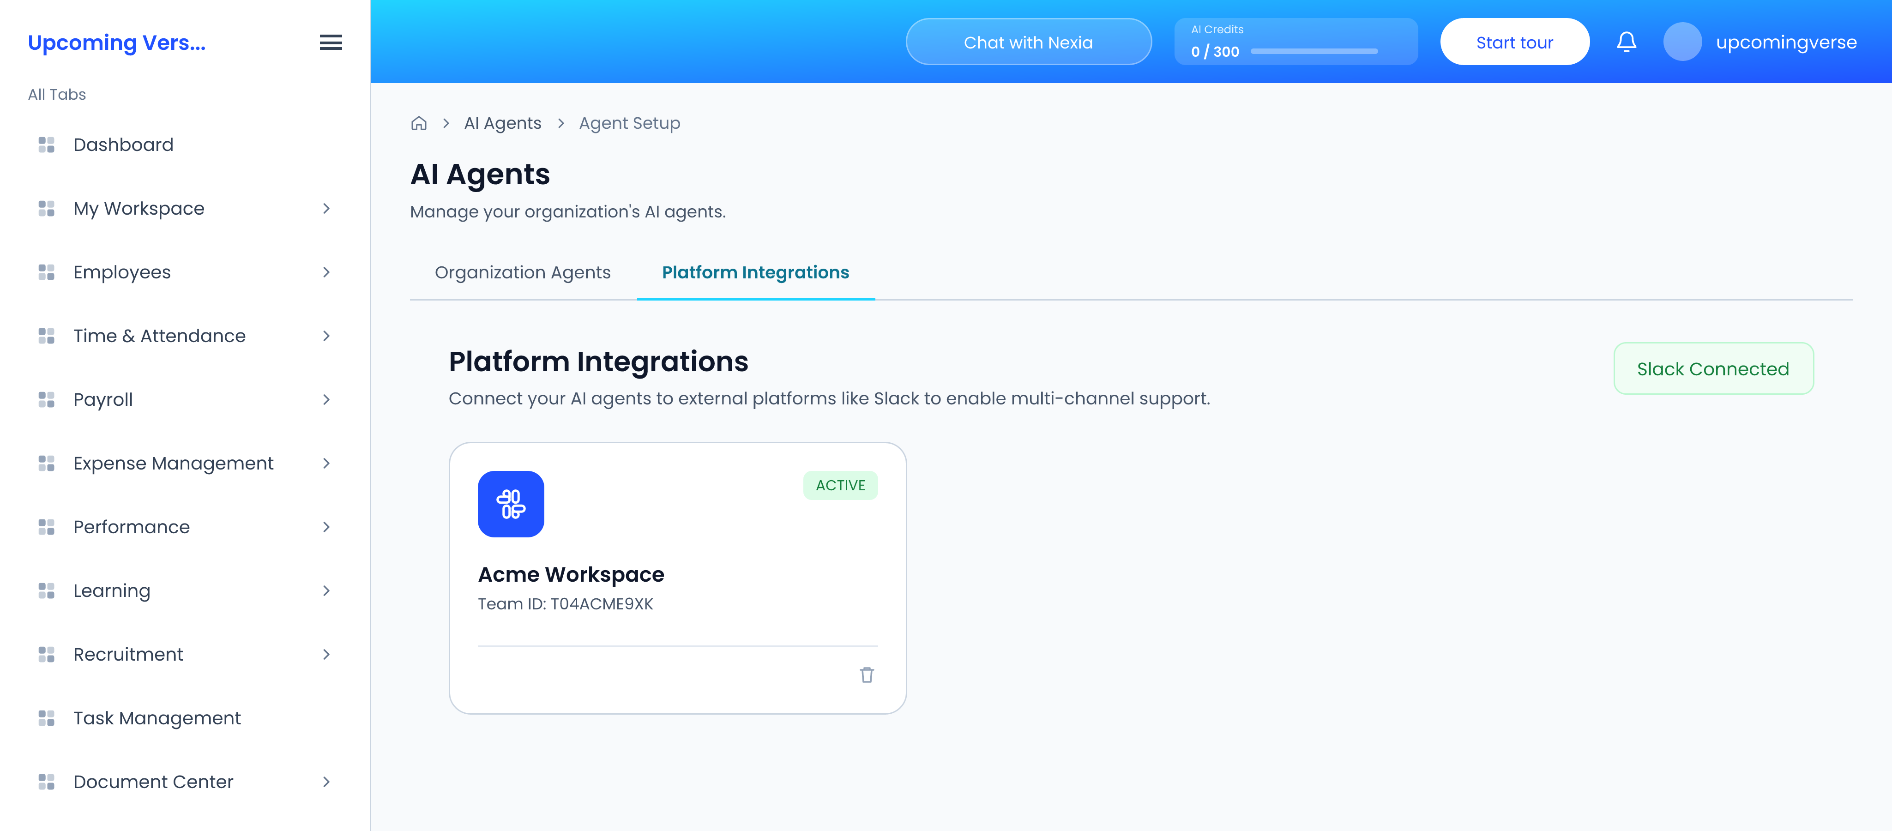Expand the My Workspace chevron
Viewport: 1892px width, 831px height.
(x=326, y=209)
